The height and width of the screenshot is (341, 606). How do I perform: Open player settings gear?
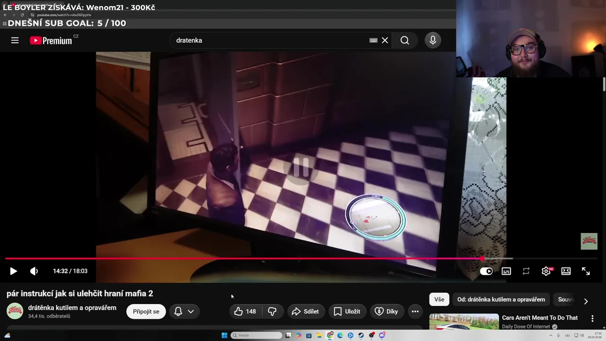pyautogui.click(x=546, y=271)
